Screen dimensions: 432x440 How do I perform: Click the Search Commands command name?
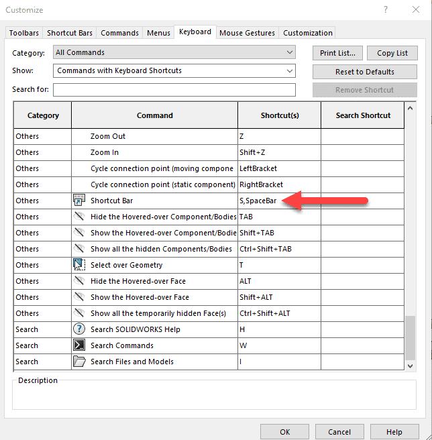click(x=122, y=345)
